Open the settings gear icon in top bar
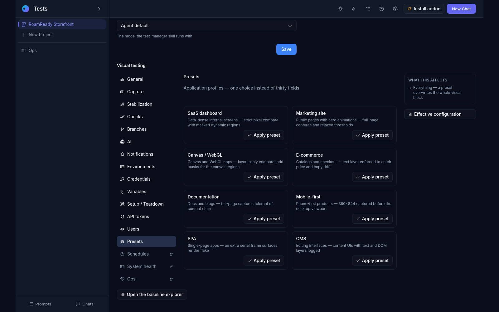The height and width of the screenshot is (312, 499). (x=395, y=9)
